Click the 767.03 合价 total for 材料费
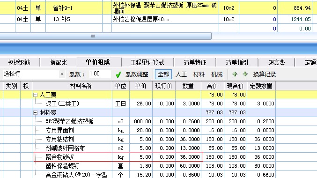Screen dimensions: 317x178 pyautogui.click(x=213, y=112)
